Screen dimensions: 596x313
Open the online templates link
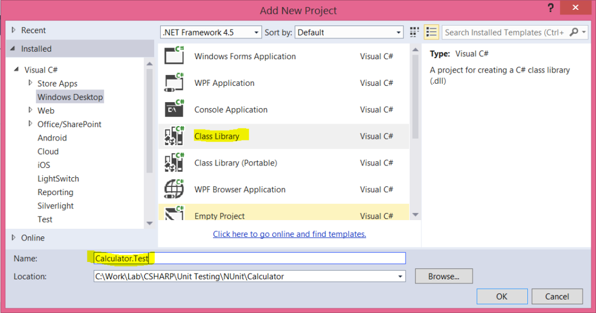[x=289, y=234]
